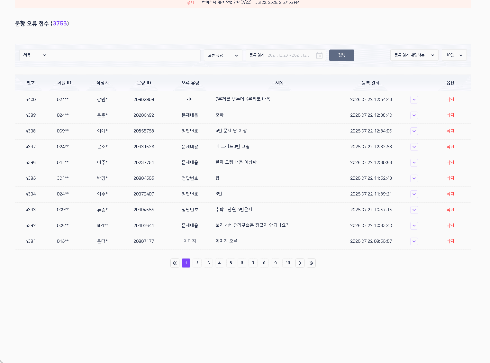Click the search keyword text input

coord(124,55)
